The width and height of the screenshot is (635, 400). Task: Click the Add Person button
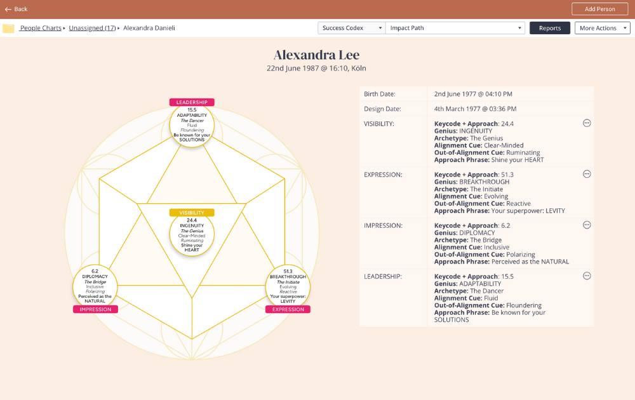[x=599, y=9]
